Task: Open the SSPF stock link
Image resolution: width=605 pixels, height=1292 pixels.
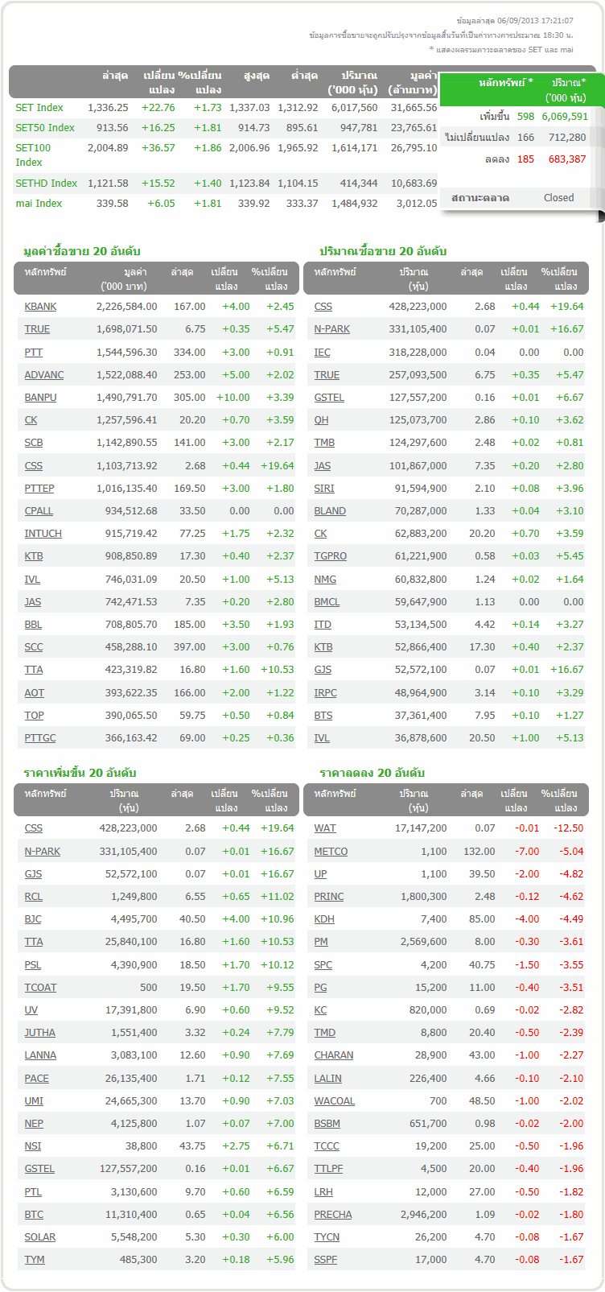Action: tap(325, 1260)
